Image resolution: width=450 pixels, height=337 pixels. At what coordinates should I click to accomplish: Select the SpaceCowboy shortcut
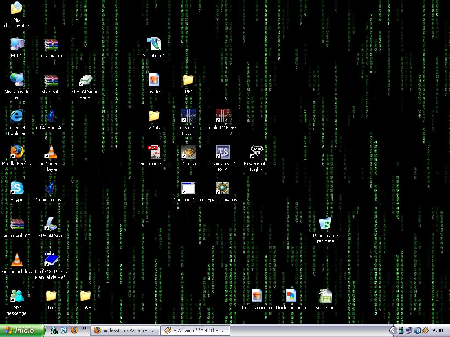pos(222,192)
